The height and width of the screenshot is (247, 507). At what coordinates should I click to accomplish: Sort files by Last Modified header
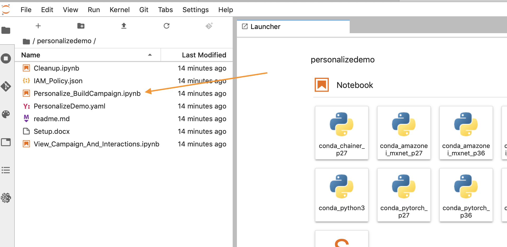point(197,55)
